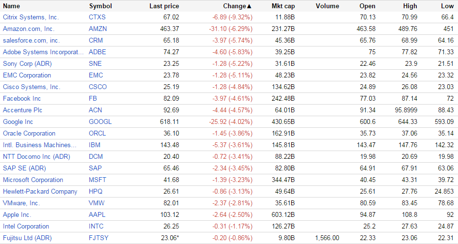The image size is (458, 244).
Task: Open the Facebook Inc link
Action: pos(22,99)
